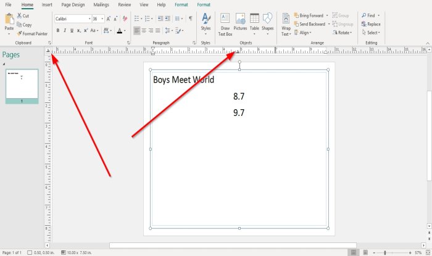Switch to the Page Design tab
Screen dimensions: 432x256
click(x=73, y=5)
